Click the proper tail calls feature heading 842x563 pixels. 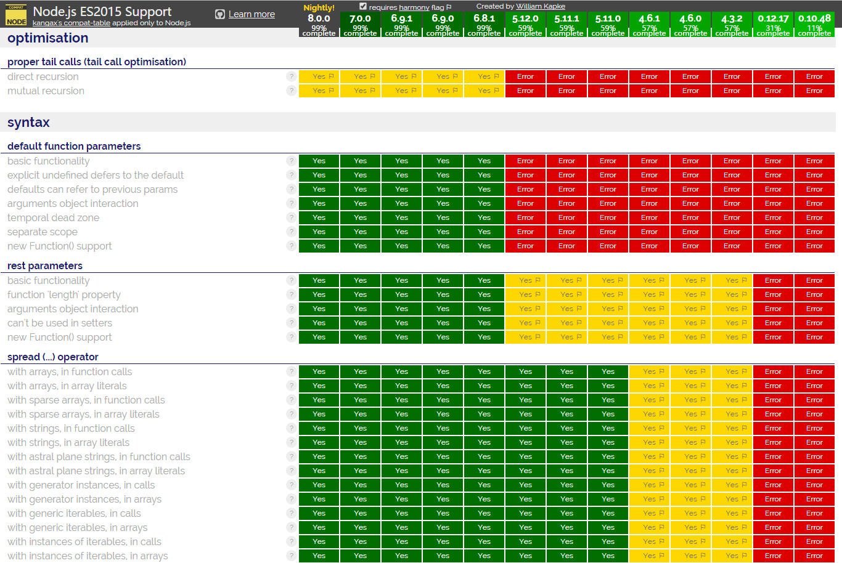click(97, 62)
